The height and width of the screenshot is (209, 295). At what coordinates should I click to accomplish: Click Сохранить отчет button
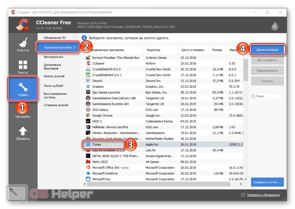point(267,182)
